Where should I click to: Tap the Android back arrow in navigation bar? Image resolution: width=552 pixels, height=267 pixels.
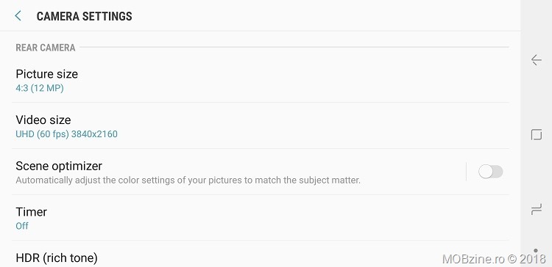tap(536, 60)
